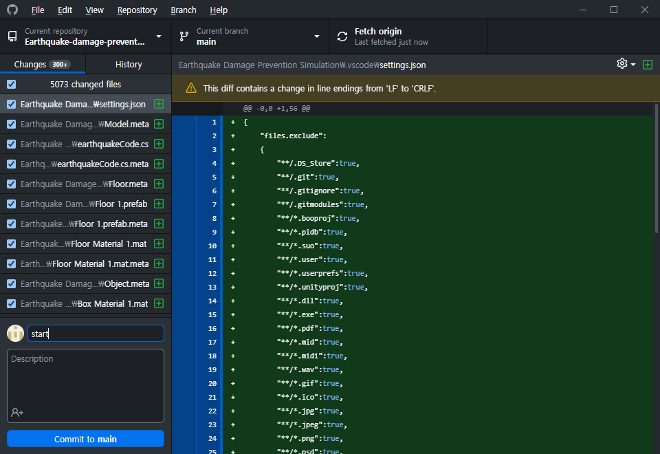Click the branch icon beside Current branch
Image resolution: width=660 pixels, height=454 pixels.
point(184,36)
